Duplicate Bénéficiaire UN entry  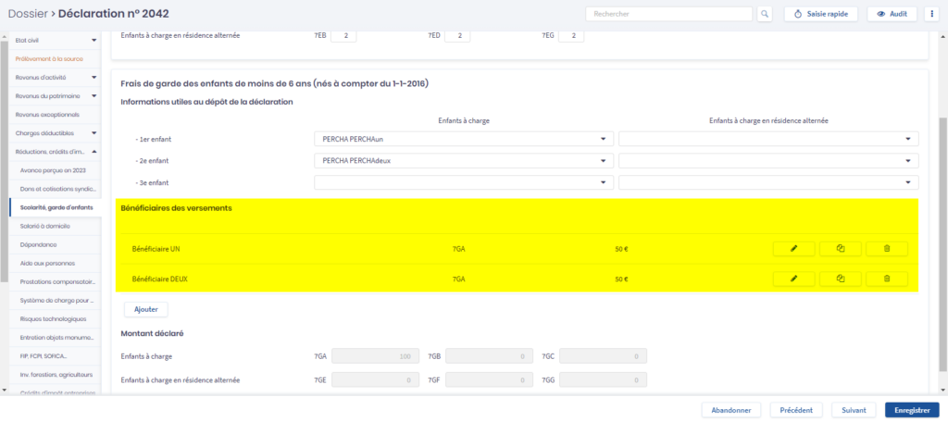point(840,249)
